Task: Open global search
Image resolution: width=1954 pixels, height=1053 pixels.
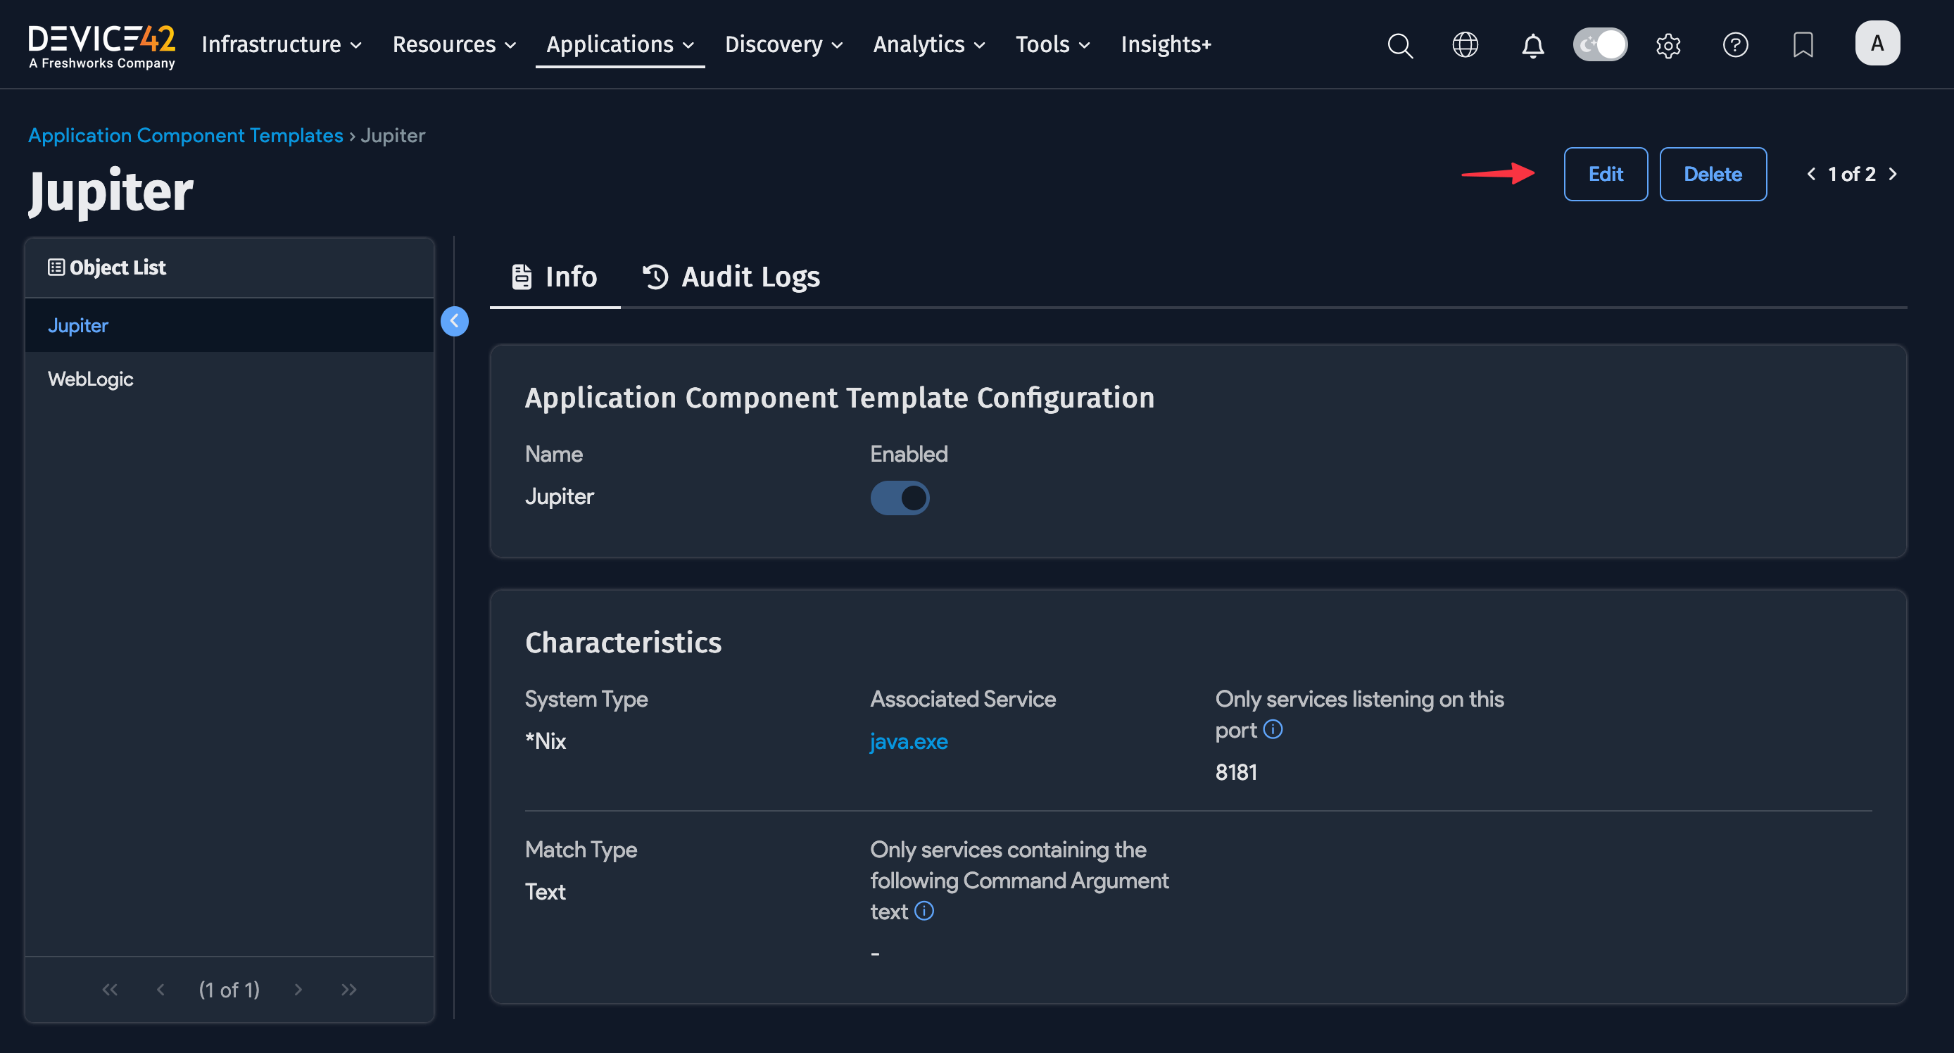Action: (x=1399, y=46)
